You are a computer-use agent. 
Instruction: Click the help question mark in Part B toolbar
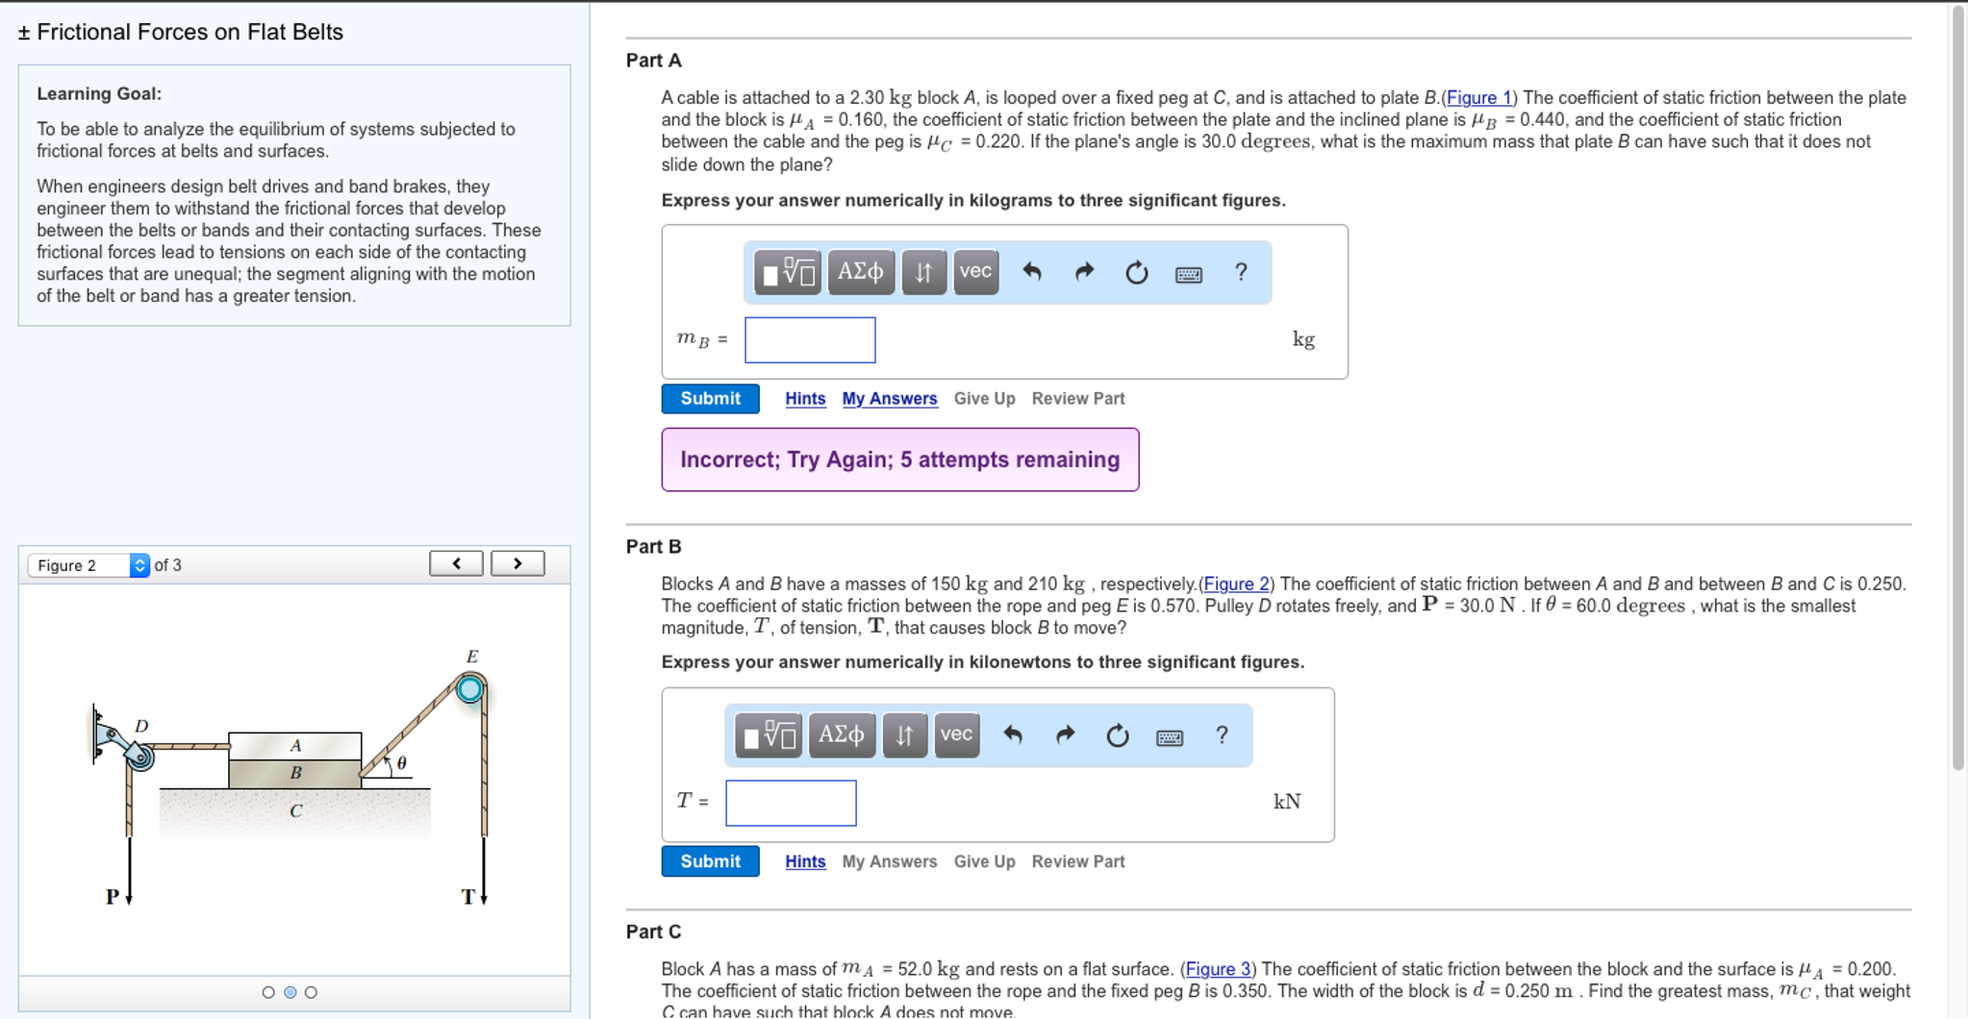pos(1220,735)
